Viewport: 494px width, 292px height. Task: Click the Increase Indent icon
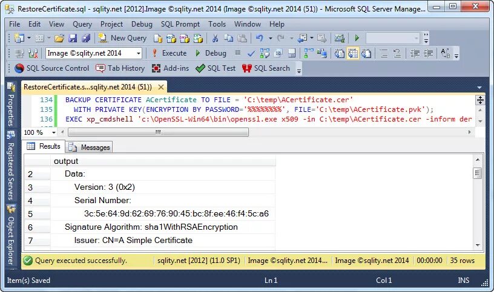coord(428,53)
